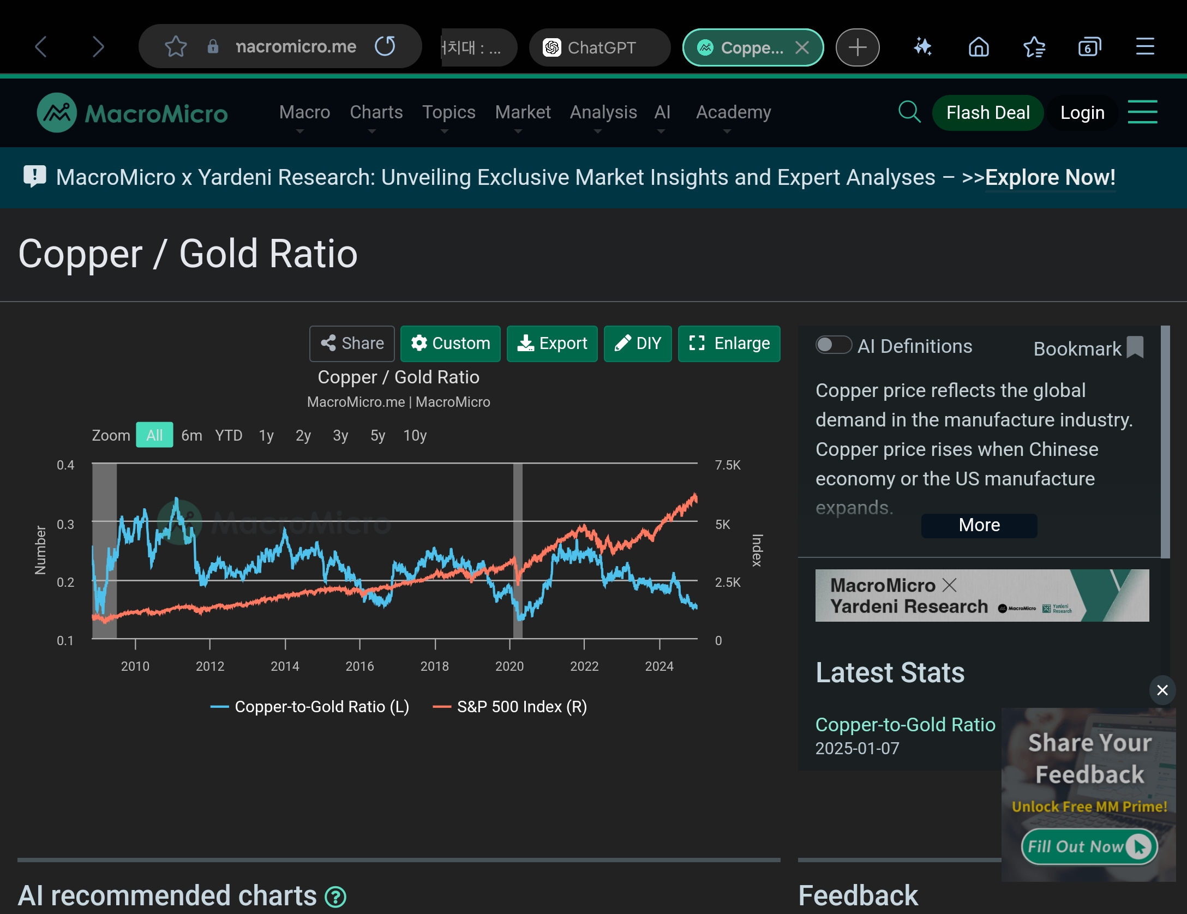Close the feedback popup
Screen dimensions: 1187x914
click(x=1162, y=690)
